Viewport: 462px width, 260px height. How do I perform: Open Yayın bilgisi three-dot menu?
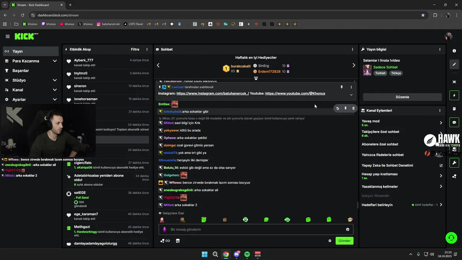pos(440,49)
